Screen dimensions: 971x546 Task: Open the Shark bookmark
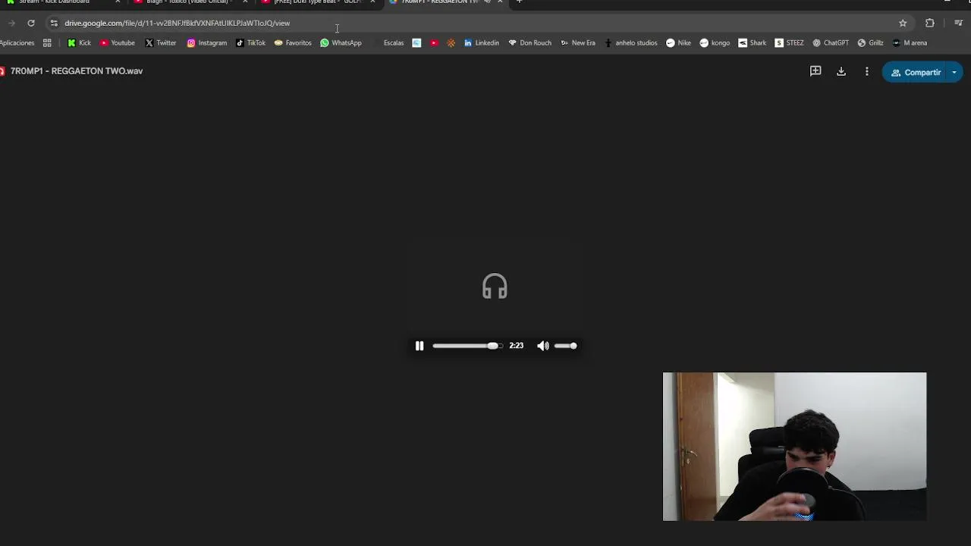(x=752, y=42)
